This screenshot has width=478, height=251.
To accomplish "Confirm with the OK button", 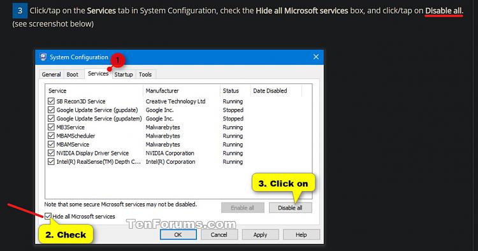I will coord(178,234).
